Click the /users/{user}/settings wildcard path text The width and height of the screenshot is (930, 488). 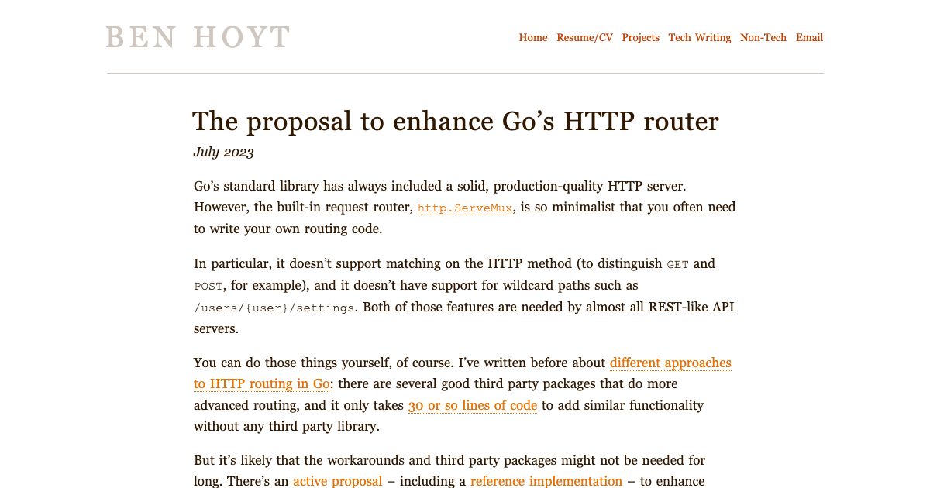(272, 308)
